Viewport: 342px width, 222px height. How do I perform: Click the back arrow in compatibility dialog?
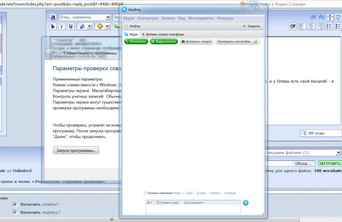(x=49, y=53)
